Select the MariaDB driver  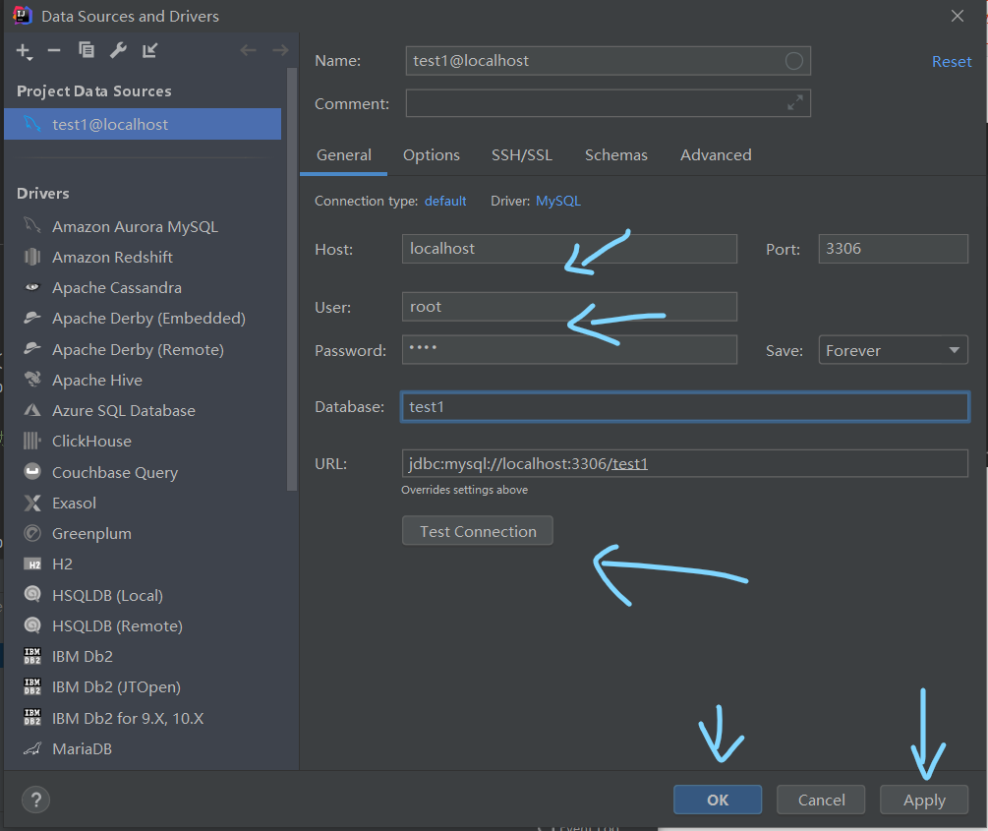pyautogui.click(x=82, y=748)
